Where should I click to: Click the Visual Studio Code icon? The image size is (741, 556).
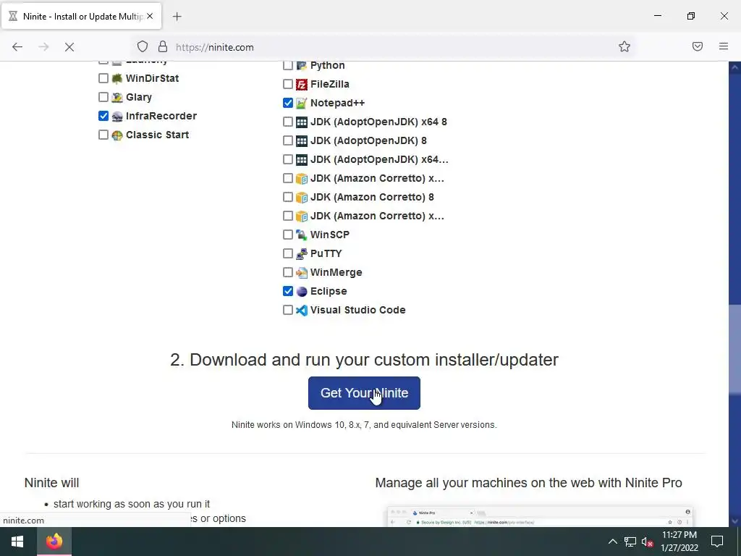click(x=302, y=310)
